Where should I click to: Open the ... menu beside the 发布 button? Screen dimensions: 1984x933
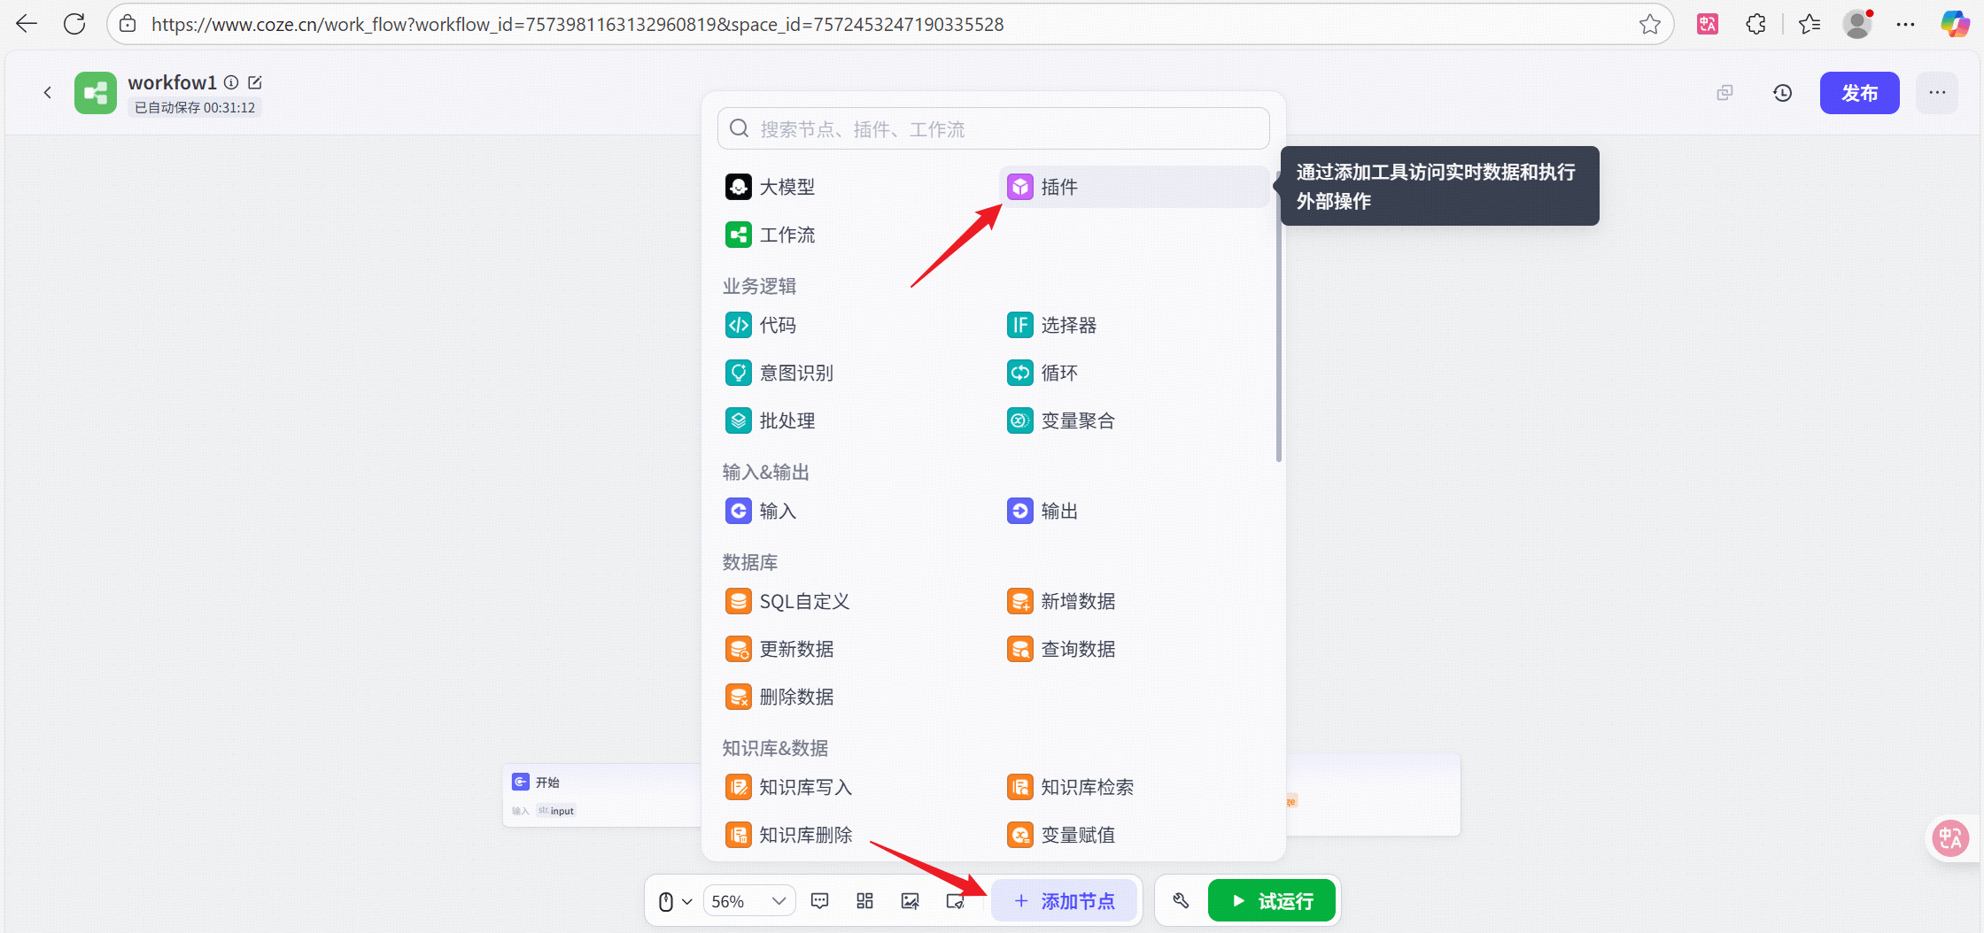pos(1937,92)
